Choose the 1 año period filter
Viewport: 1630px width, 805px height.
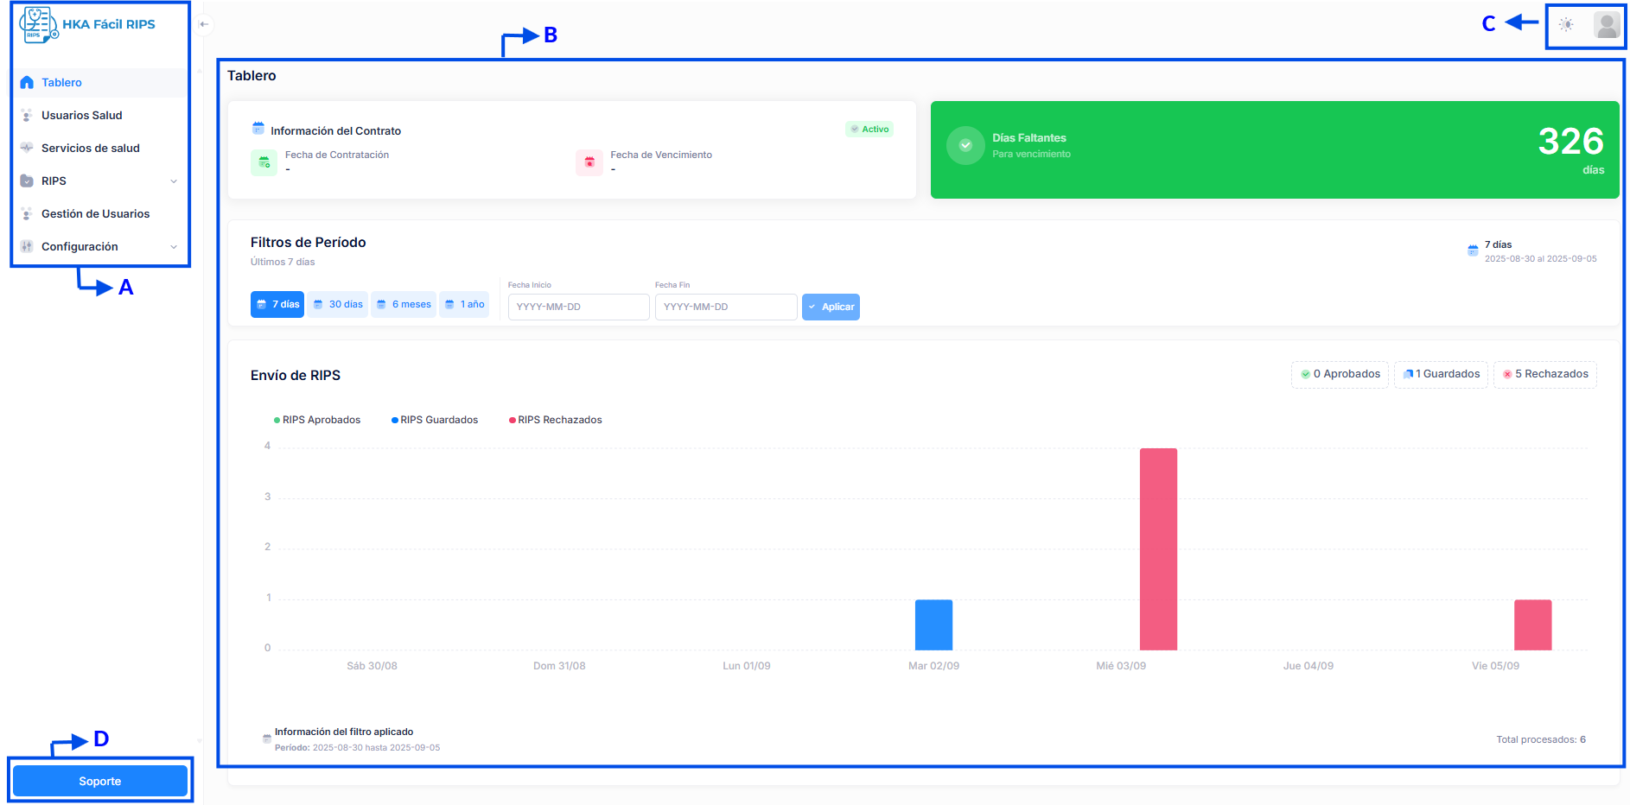click(x=464, y=305)
